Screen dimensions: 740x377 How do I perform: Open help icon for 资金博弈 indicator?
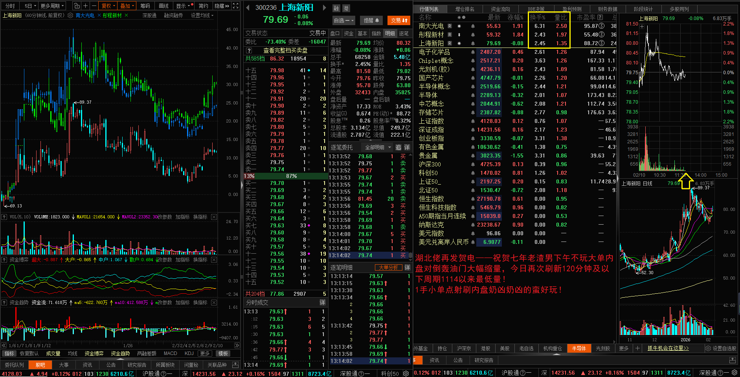(x=4, y=260)
